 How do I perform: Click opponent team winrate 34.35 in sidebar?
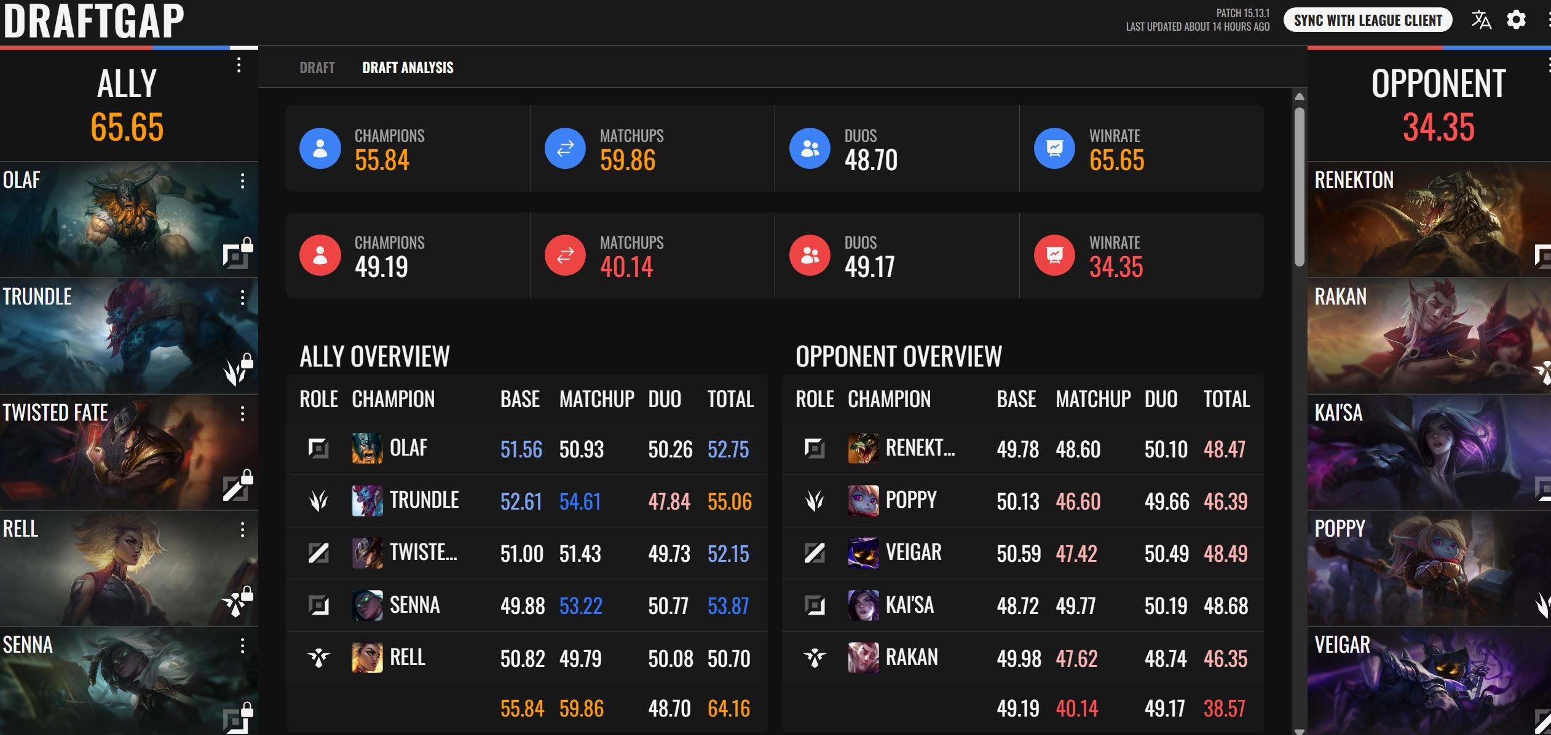pos(1439,127)
